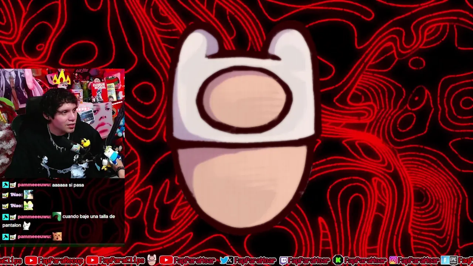Click username pammeeeuwu on last chat message
This screenshot has width=473, height=266.
pyautogui.click(x=34, y=237)
